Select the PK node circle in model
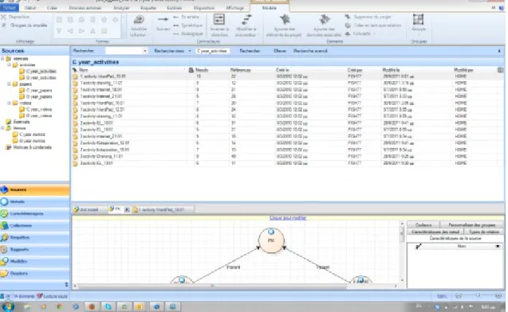The height and width of the screenshot is (312, 508). pyautogui.click(x=271, y=240)
